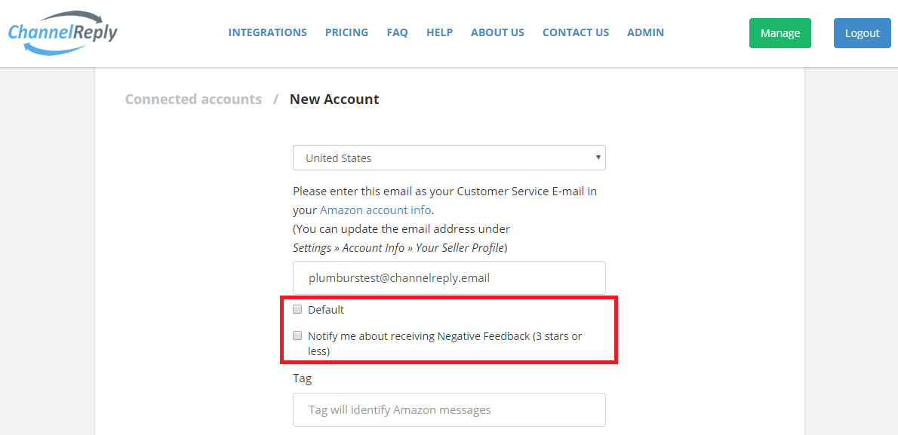Image resolution: width=898 pixels, height=435 pixels.
Task: Focus the Tag input field
Action: pos(449,410)
